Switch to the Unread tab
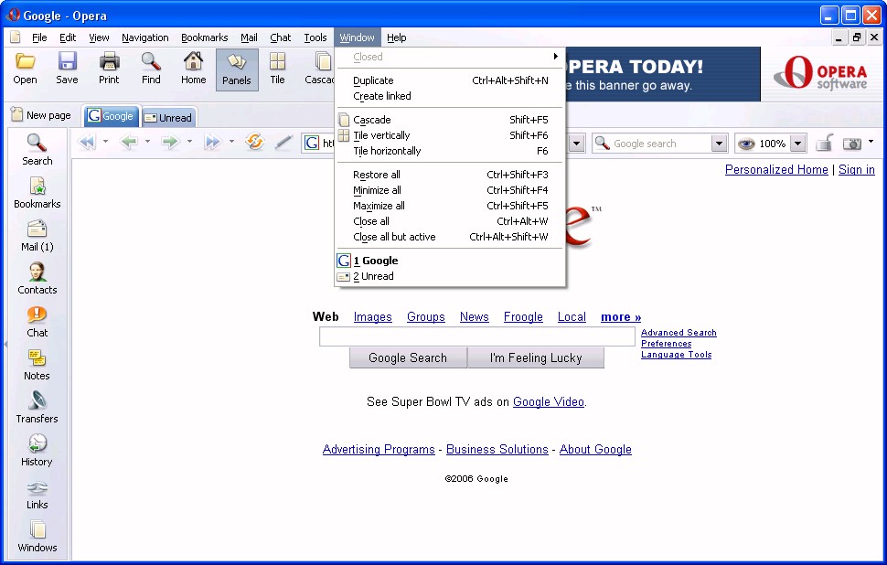 tap(168, 118)
